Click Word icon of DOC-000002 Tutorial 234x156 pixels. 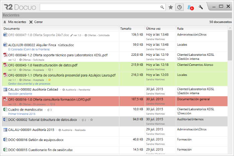pos(5,120)
